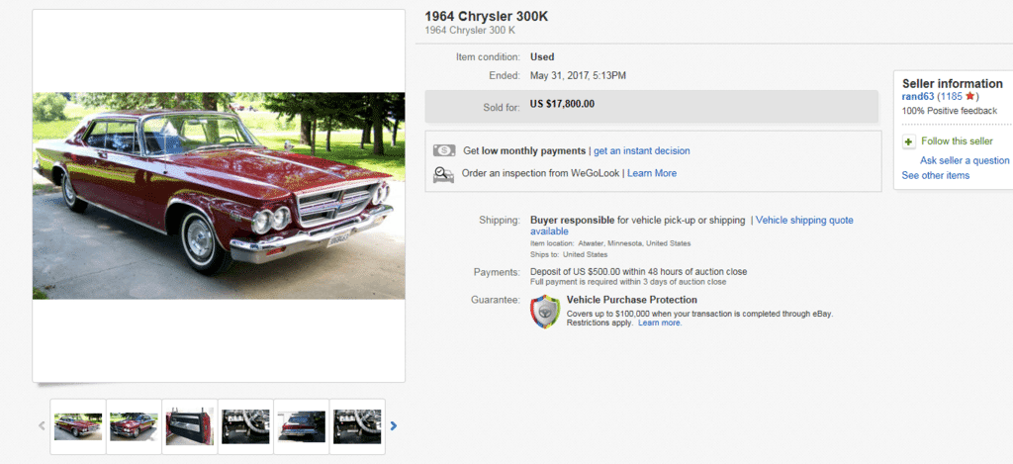Click 'Ask seller a question'
Viewport: 1013px width, 464px height.
[965, 160]
